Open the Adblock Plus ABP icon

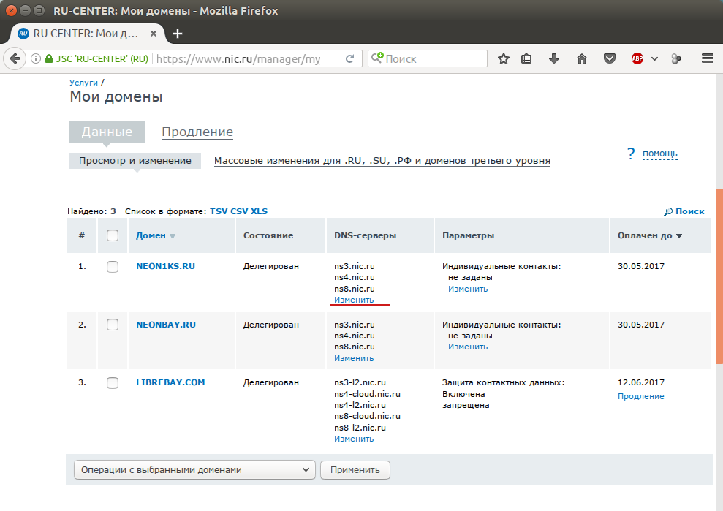(637, 58)
